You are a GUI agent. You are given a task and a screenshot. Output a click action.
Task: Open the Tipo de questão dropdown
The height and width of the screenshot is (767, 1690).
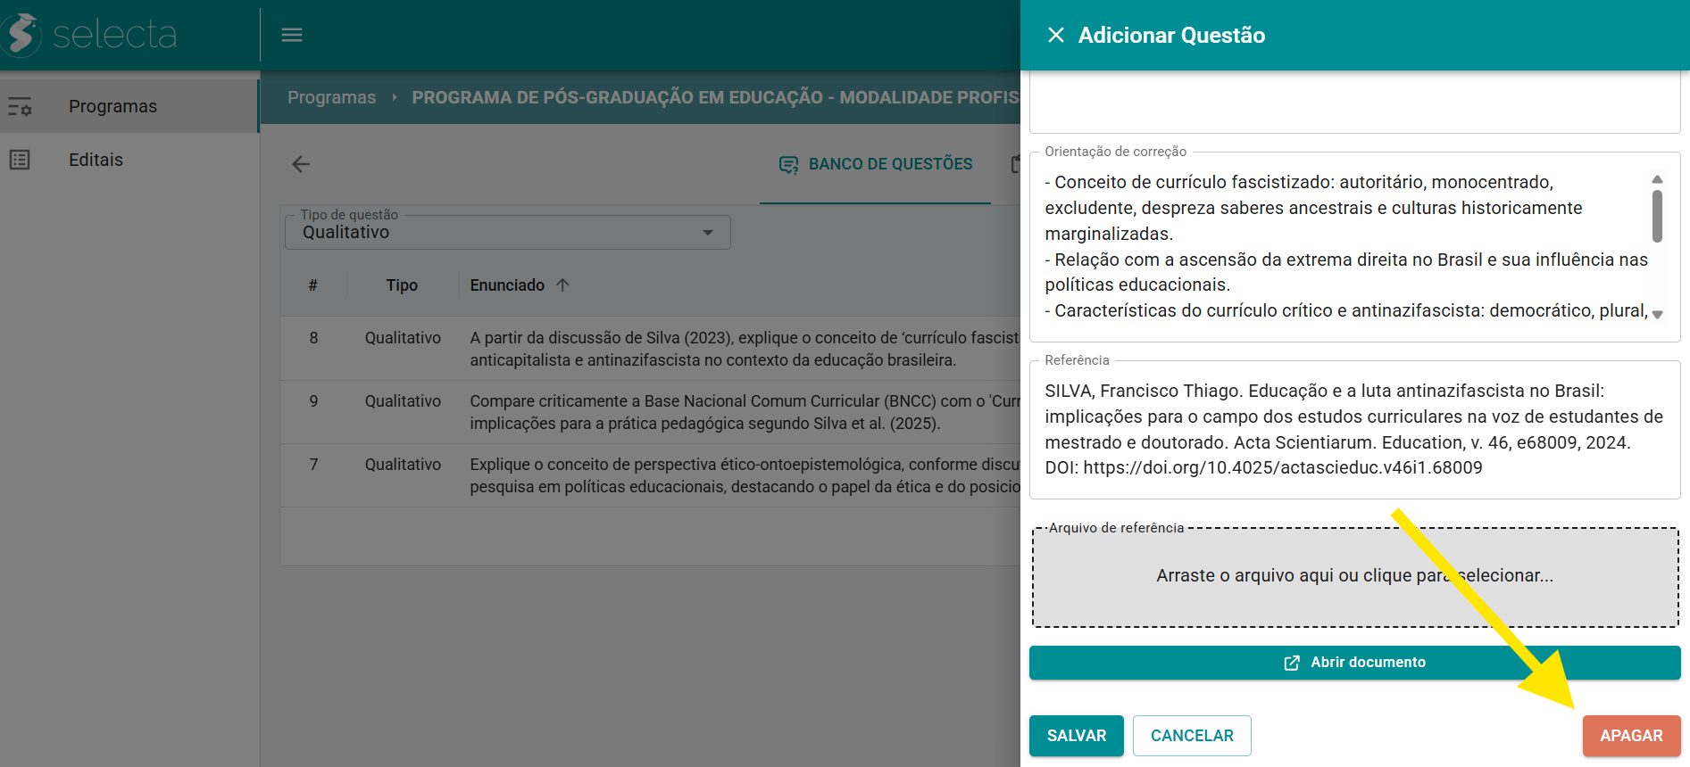click(507, 233)
